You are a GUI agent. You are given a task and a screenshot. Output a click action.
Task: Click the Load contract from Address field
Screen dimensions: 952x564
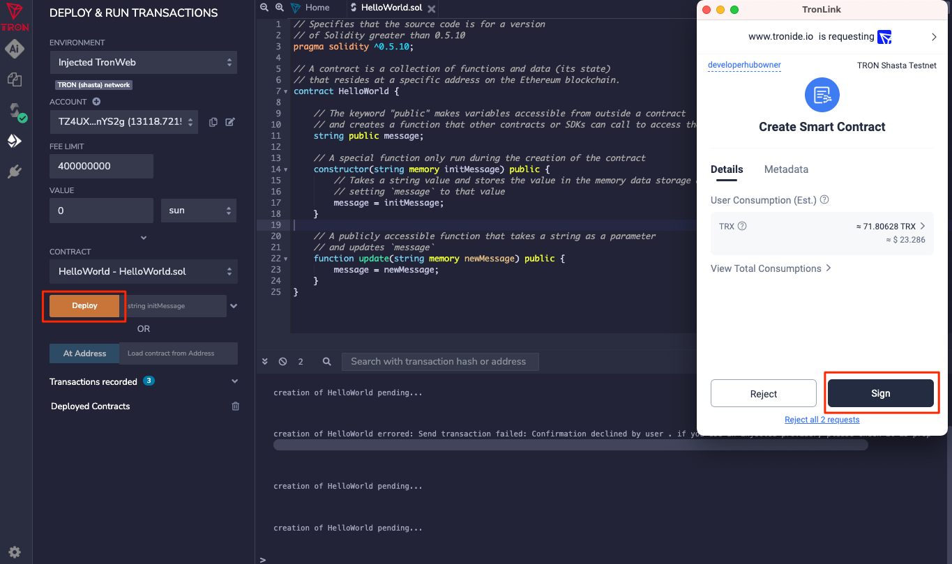(x=179, y=353)
